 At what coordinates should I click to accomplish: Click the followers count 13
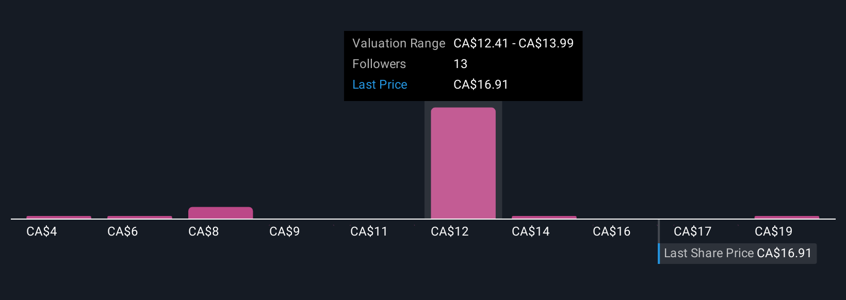(x=460, y=64)
